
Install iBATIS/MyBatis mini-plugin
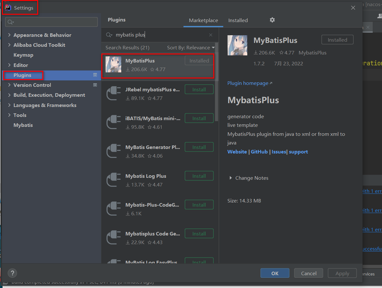pos(199,118)
